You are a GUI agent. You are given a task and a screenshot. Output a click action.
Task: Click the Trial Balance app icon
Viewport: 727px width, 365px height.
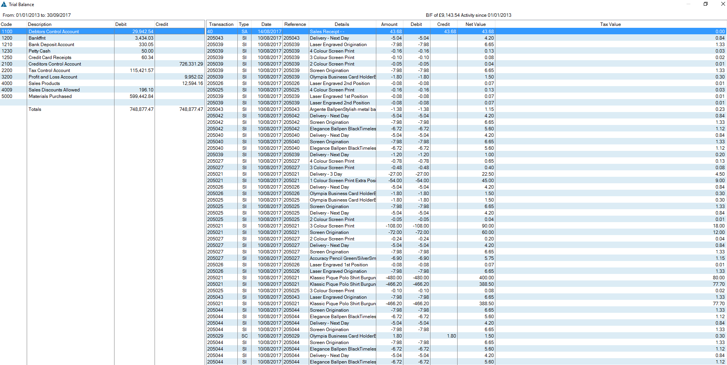(x=4, y=4)
